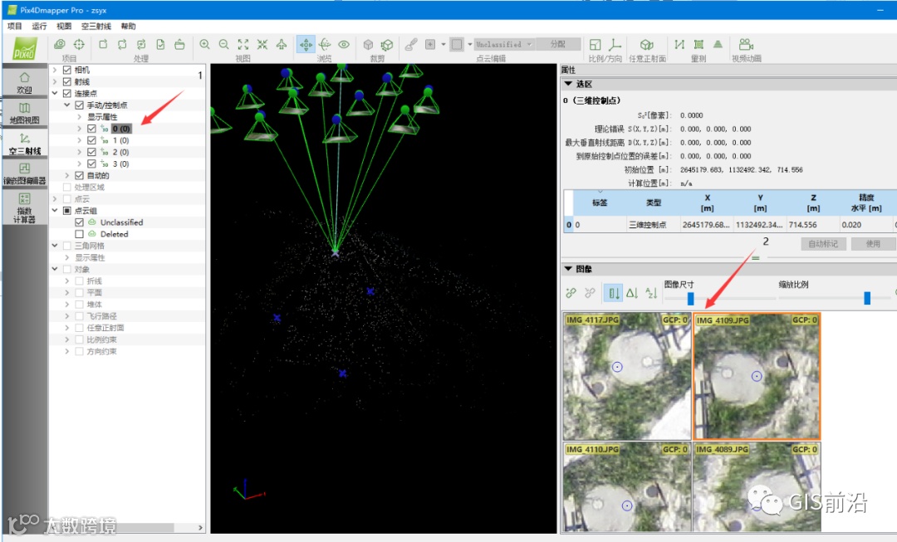Enable the Deleted point group checkbox
The image size is (897, 542).
tap(80, 234)
